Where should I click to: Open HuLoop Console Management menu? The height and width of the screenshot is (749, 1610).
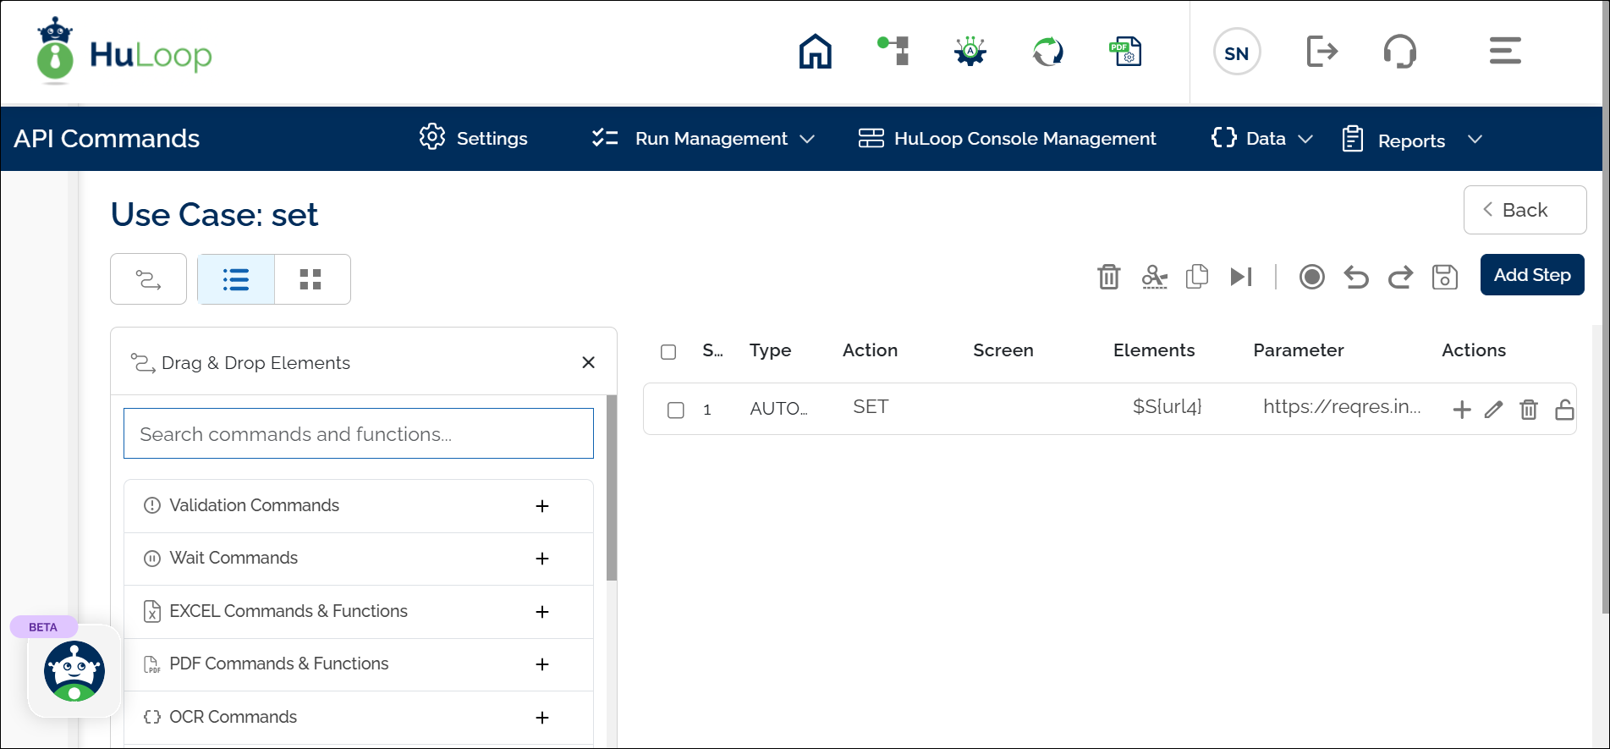pyautogui.click(x=1007, y=139)
